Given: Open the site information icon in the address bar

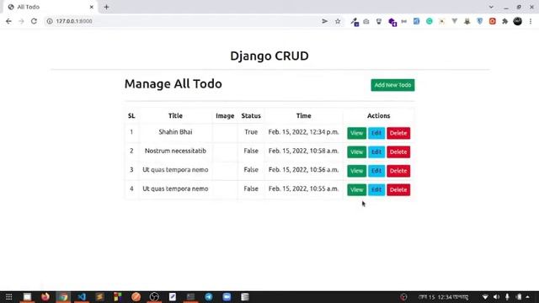Looking at the screenshot, I should [x=50, y=21].
